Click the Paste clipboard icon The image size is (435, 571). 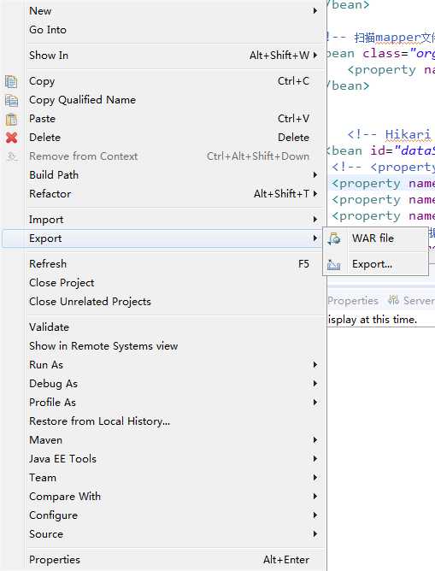pyautogui.click(x=11, y=119)
